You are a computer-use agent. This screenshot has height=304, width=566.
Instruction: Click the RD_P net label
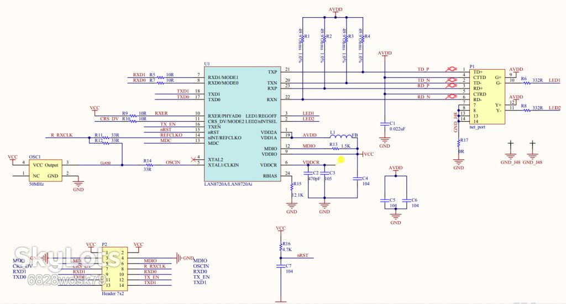(424, 86)
